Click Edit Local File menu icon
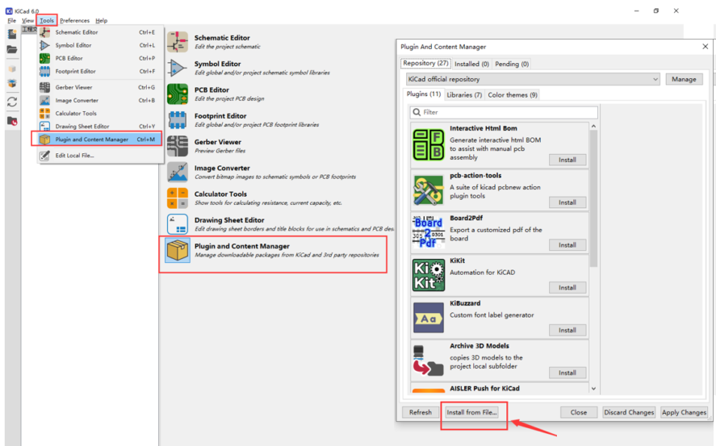The height and width of the screenshot is (446, 716). coord(44,156)
